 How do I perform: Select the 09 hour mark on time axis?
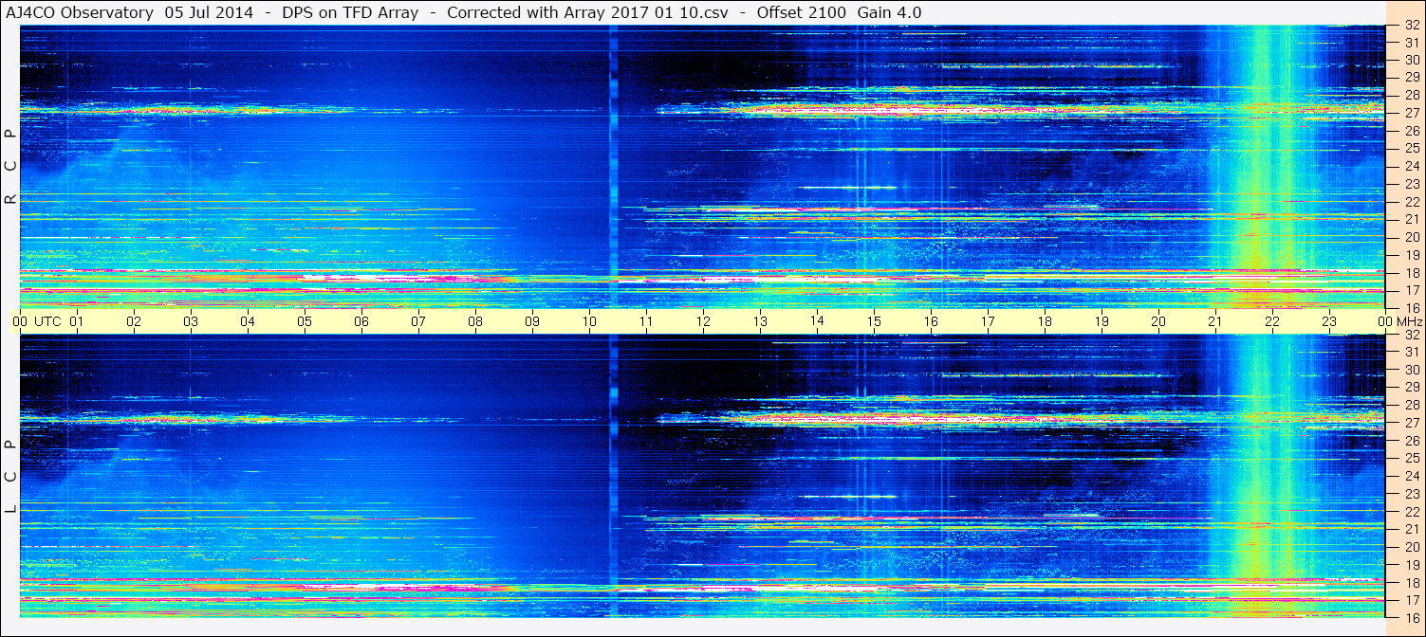pos(532,321)
